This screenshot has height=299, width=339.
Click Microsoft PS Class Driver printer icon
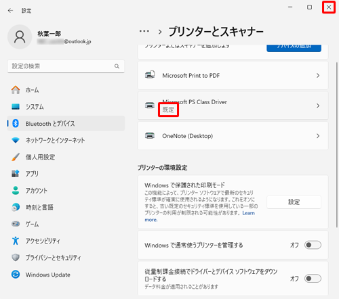pyautogui.click(x=150, y=106)
